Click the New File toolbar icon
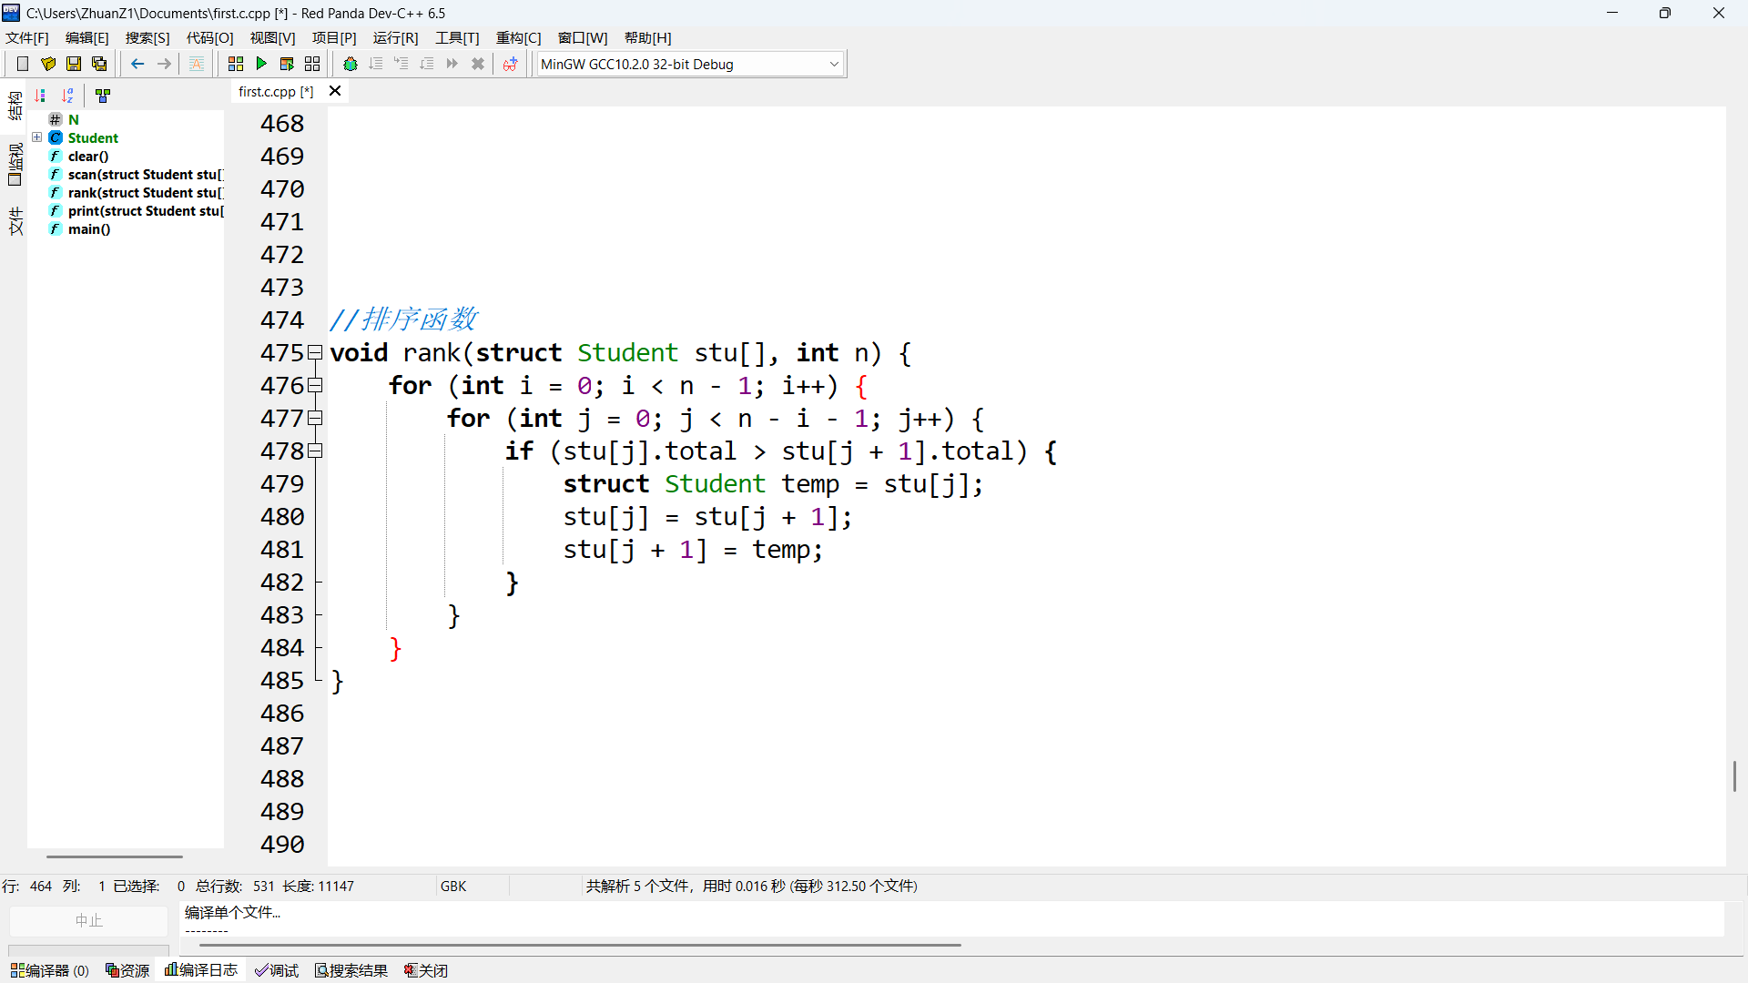1748x983 pixels. [x=23, y=64]
